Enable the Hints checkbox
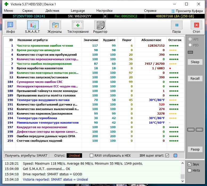The image size is (207, 186). pos(189,171)
